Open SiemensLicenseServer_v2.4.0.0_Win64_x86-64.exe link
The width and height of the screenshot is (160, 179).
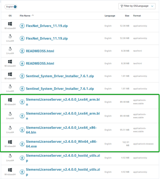[x=62, y=144]
